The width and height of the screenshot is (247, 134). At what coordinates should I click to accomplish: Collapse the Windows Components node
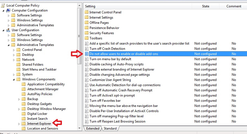14,79
